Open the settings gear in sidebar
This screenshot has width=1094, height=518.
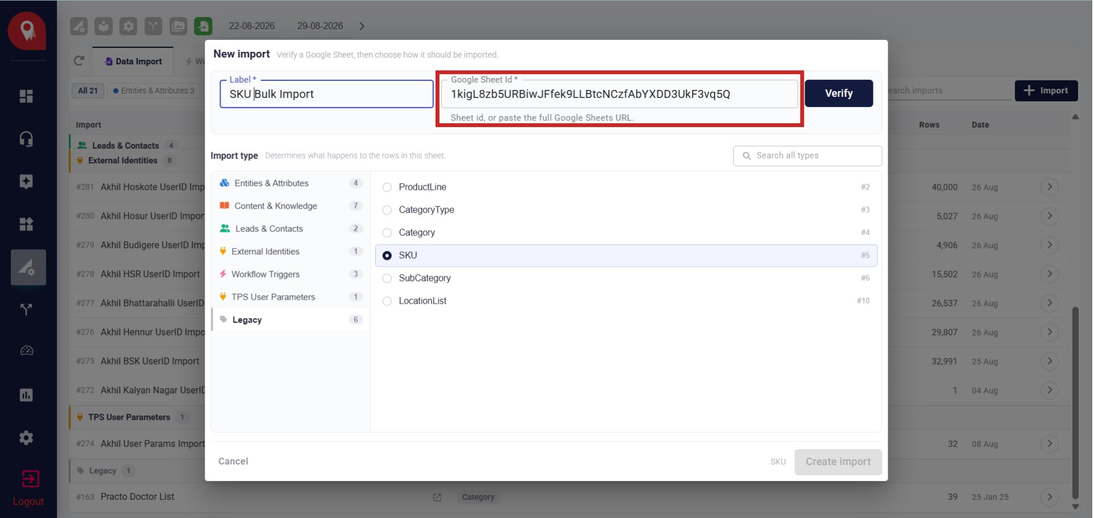click(x=26, y=438)
